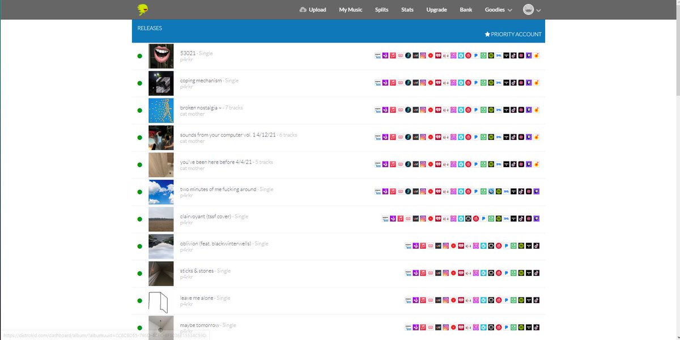Go to My Music

[350, 10]
